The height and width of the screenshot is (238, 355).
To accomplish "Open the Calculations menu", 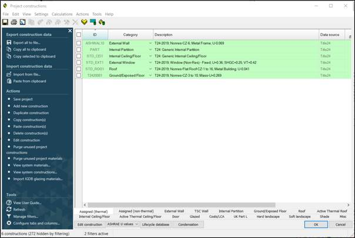I will [62, 13].
